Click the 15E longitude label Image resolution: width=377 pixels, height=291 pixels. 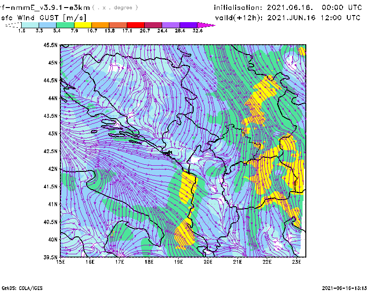pos(60,262)
